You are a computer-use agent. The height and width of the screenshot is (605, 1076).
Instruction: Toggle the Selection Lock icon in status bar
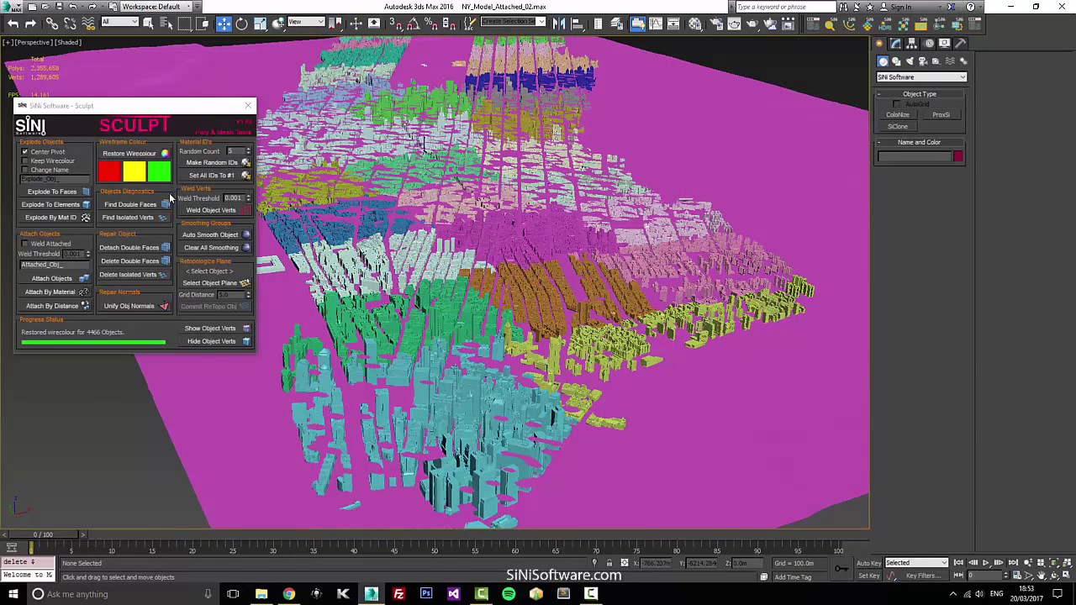609,563
